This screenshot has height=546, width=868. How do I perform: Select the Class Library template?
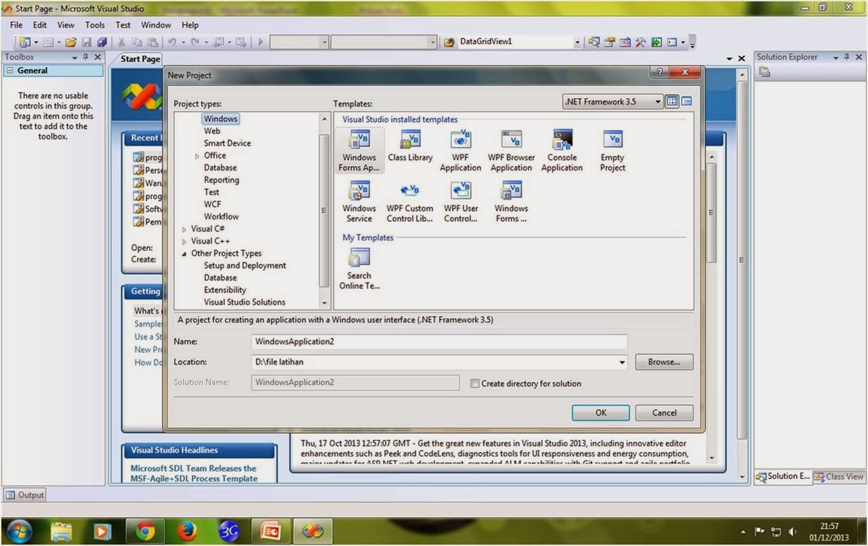click(x=410, y=147)
